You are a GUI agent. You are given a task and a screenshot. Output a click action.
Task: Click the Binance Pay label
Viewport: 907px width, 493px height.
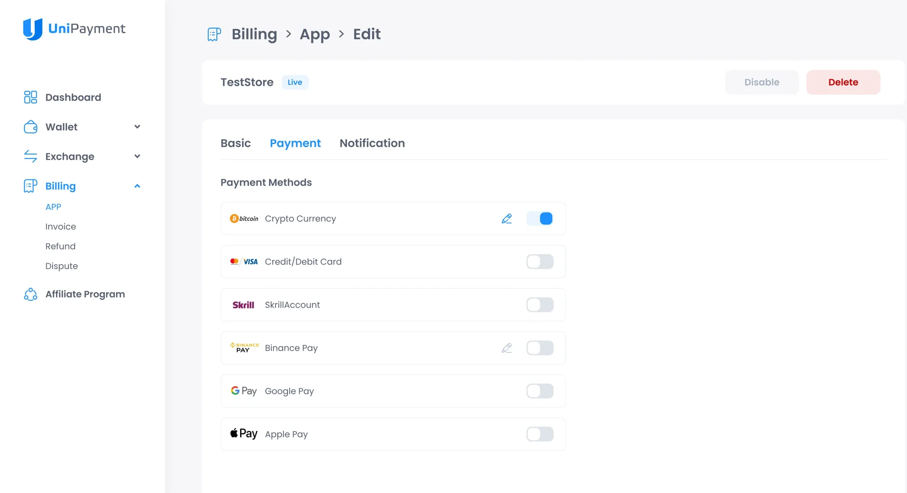(291, 348)
